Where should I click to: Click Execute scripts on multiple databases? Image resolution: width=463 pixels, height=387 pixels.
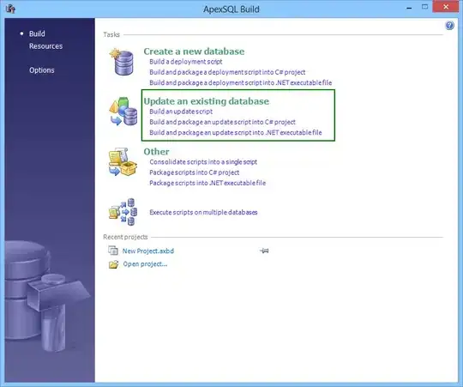click(203, 213)
